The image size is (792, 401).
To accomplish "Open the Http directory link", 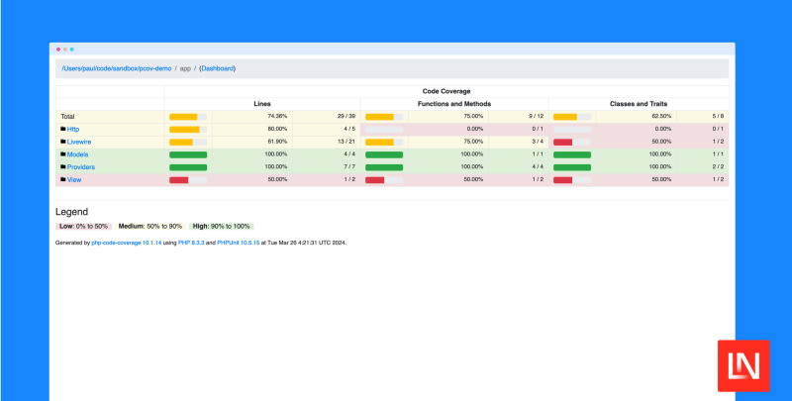I will 73,129.
